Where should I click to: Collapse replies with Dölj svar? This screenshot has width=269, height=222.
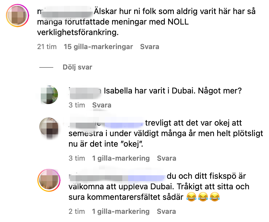(x=77, y=67)
